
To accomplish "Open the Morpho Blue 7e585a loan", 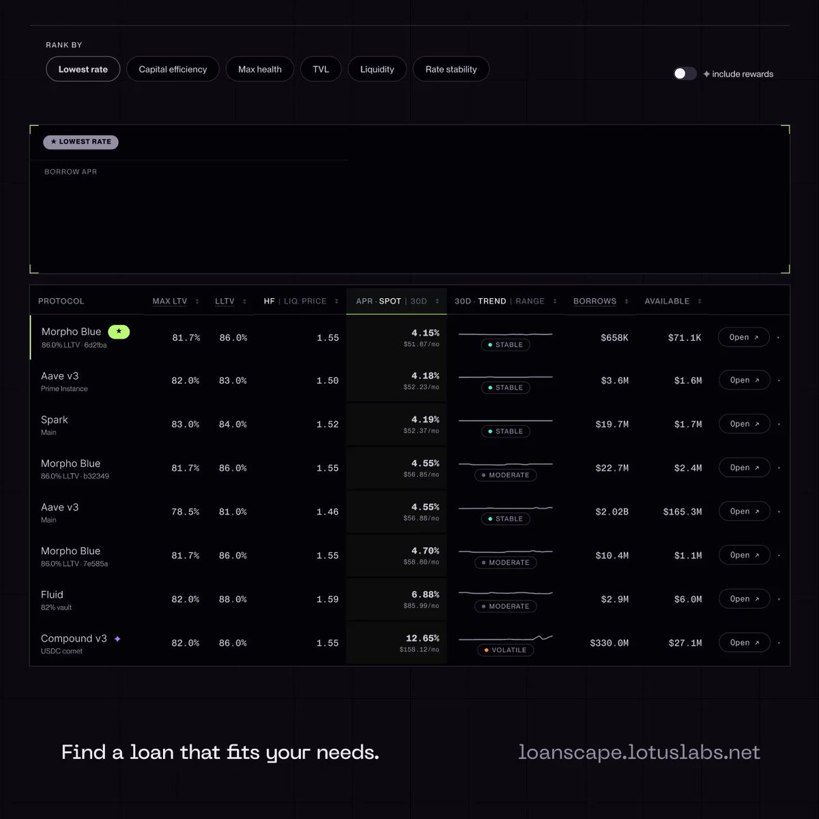I will [x=744, y=555].
